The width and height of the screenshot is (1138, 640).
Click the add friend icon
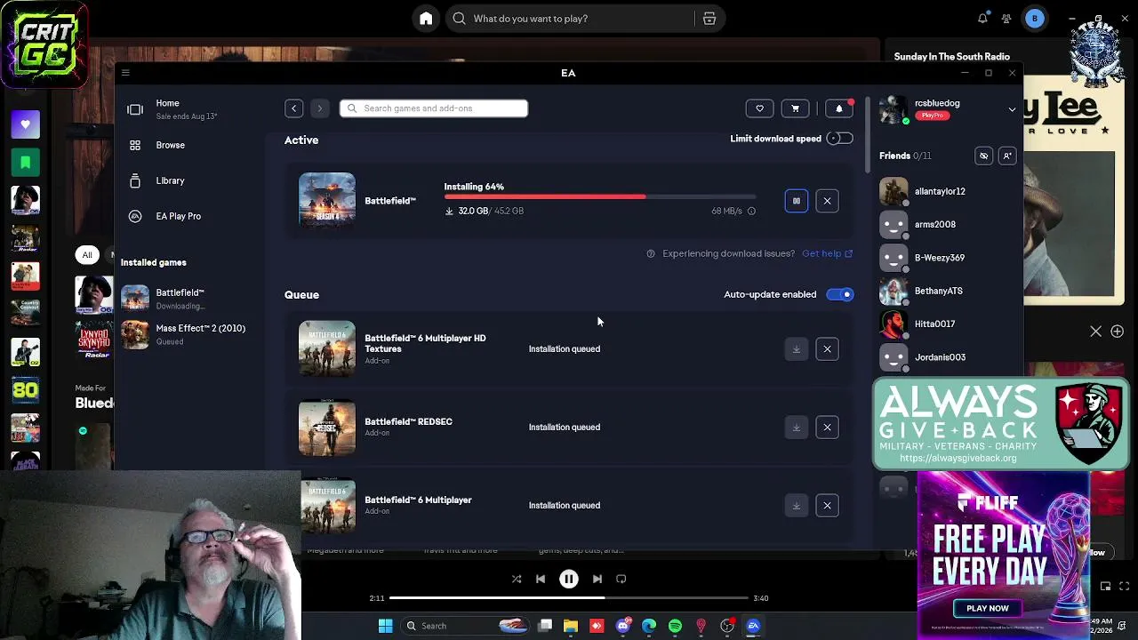point(1007,156)
